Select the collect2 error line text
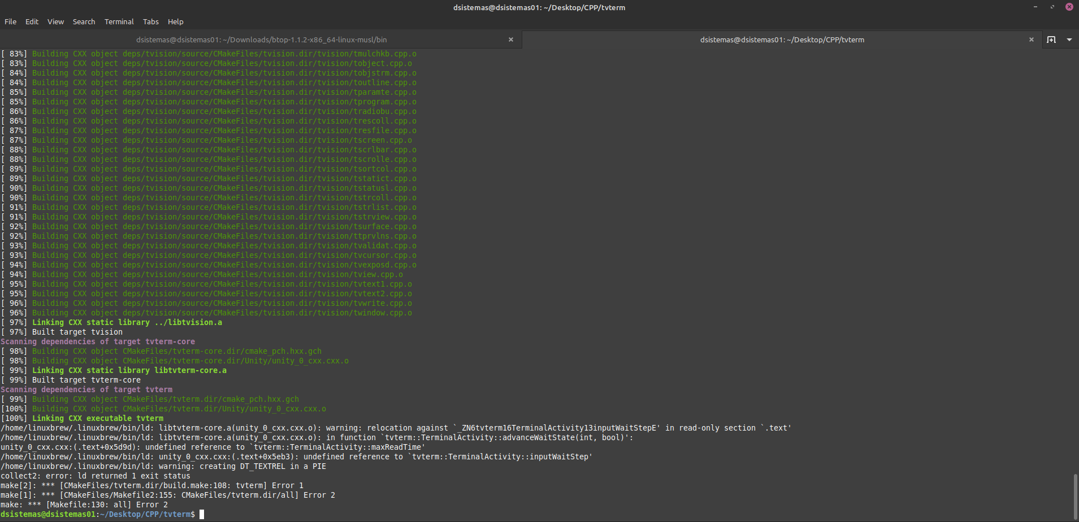1079x522 pixels. tap(96, 476)
